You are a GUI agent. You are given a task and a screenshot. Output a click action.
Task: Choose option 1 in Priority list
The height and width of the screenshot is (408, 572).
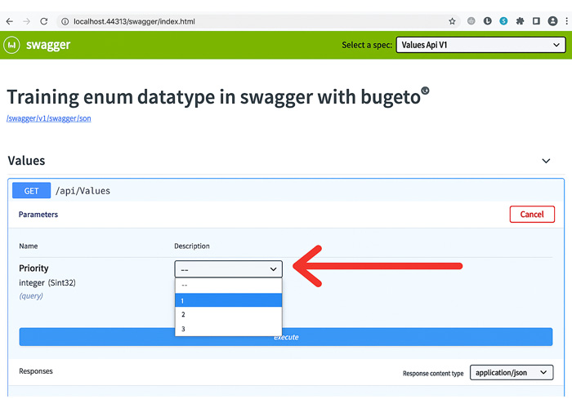(x=228, y=300)
